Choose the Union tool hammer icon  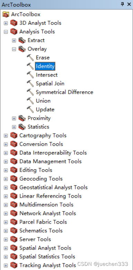click(30, 101)
